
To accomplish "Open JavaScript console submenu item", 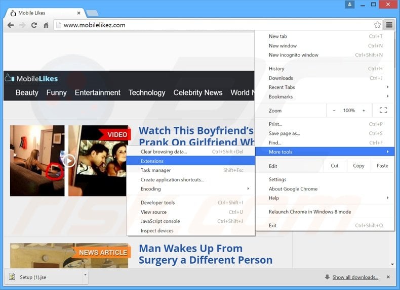I will [191, 221].
